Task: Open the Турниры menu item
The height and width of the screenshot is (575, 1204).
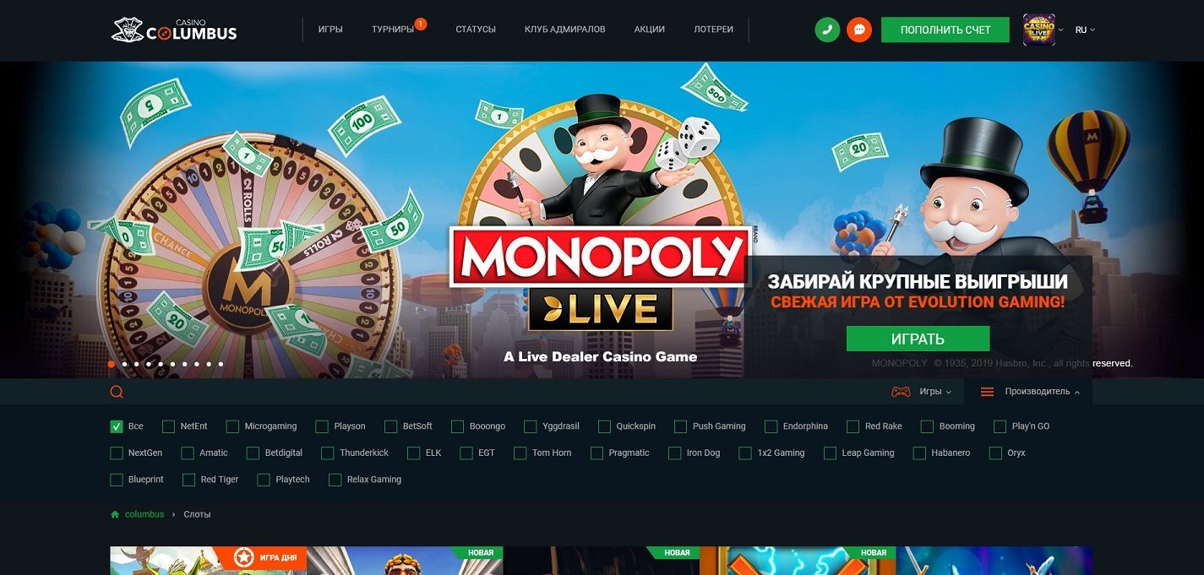Action: click(x=393, y=30)
